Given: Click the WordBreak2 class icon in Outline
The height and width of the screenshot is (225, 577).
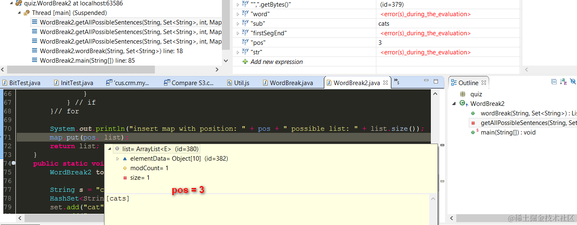Looking at the screenshot, I should tap(463, 104).
